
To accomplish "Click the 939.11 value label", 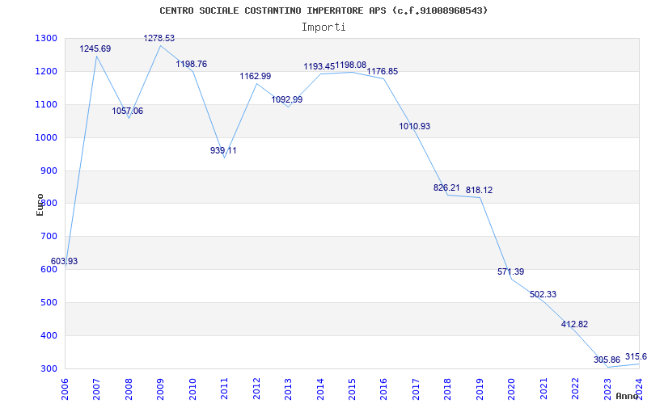I will [x=223, y=150].
